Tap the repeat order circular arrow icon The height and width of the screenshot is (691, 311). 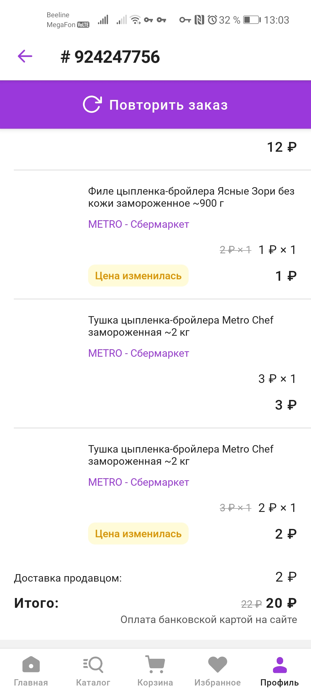(92, 104)
